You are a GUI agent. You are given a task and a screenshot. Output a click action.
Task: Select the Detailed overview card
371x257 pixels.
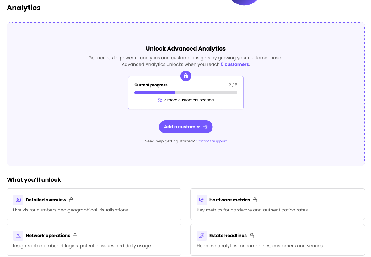[x=94, y=204]
